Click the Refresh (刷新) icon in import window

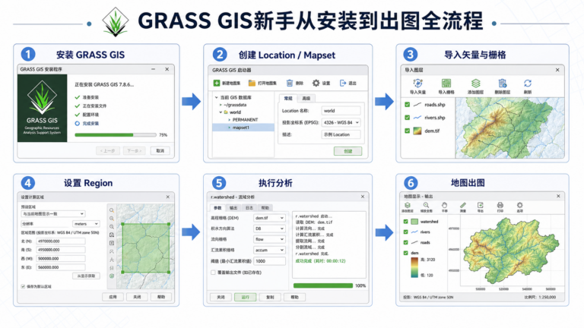tap(528, 84)
